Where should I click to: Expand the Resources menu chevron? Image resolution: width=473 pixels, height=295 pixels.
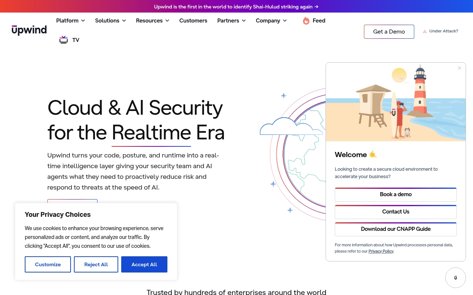click(167, 21)
